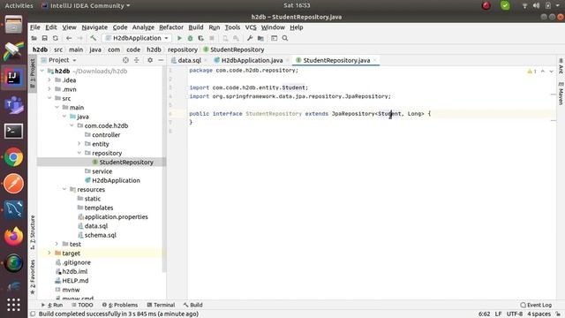Hide the Project panel with minus icon
Image resolution: width=565 pixels, height=318 pixels.
tap(161, 60)
